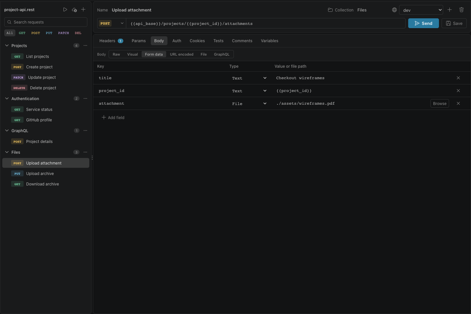Viewport: 471px width, 314px height.
Task: Open the Upload archive request
Action: (46, 173)
